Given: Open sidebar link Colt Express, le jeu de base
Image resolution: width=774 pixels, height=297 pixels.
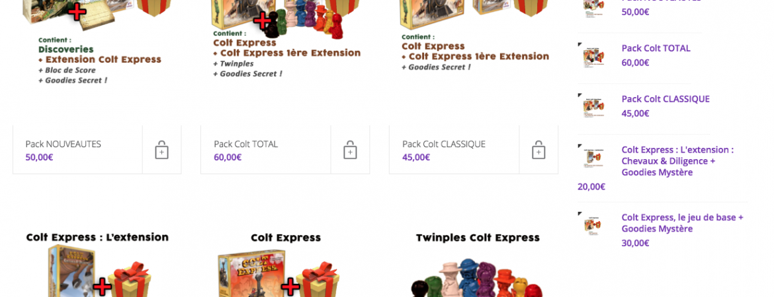Looking at the screenshot, I should coord(682,223).
